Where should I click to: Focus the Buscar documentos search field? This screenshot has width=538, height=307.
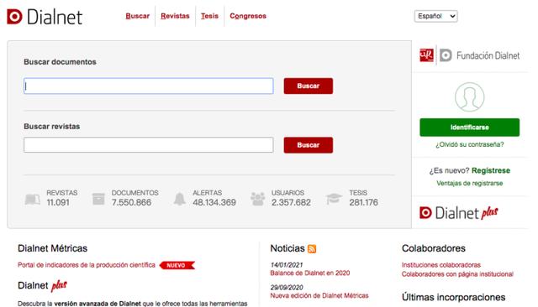point(149,86)
